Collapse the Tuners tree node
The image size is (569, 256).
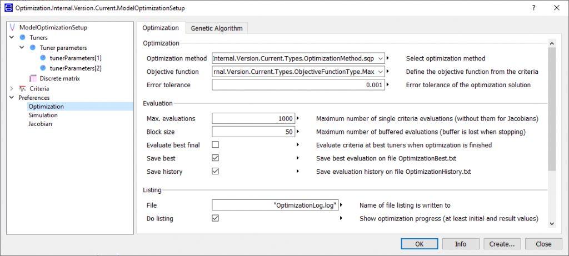pyautogui.click(x=12, y=37)
